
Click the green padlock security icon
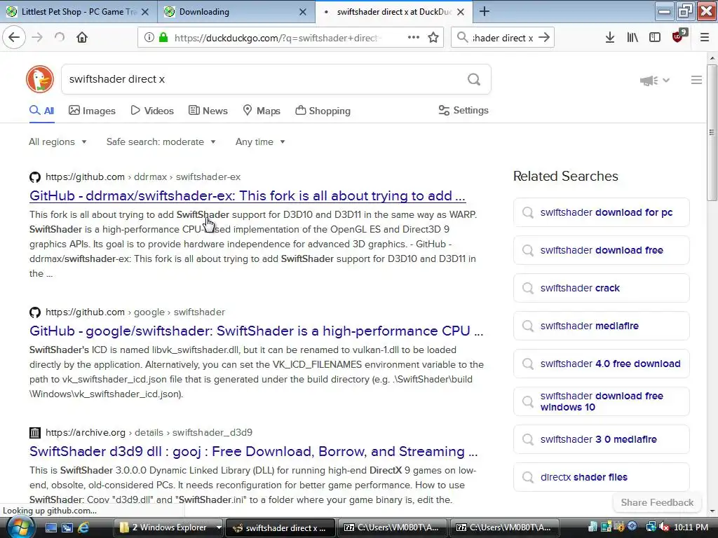163,38
